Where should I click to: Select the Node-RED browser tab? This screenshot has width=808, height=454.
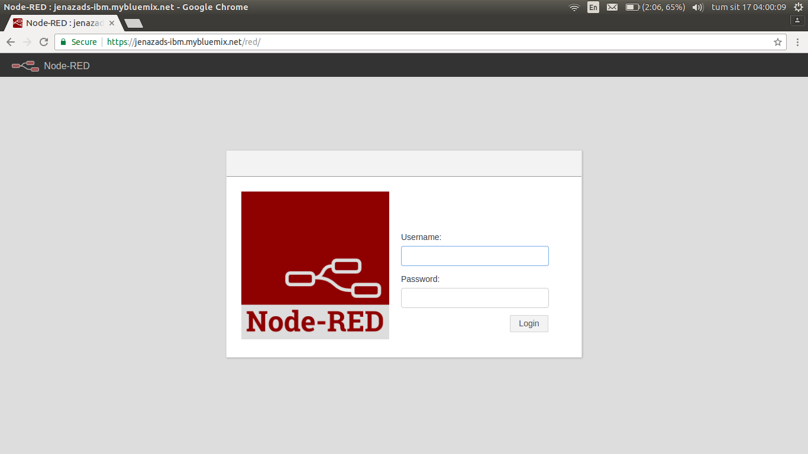coord(64,23)
